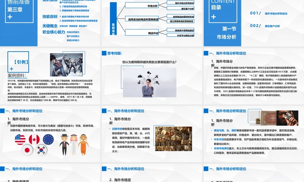Click the plus sign below 第三章

tap(10, 17)
